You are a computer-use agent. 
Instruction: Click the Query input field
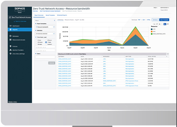pos(45,57)
